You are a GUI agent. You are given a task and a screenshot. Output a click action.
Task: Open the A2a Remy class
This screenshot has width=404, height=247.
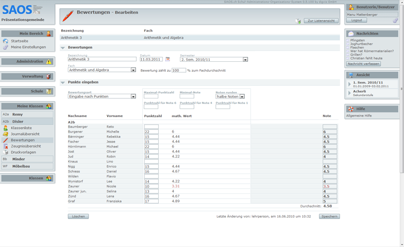[27, 114]
